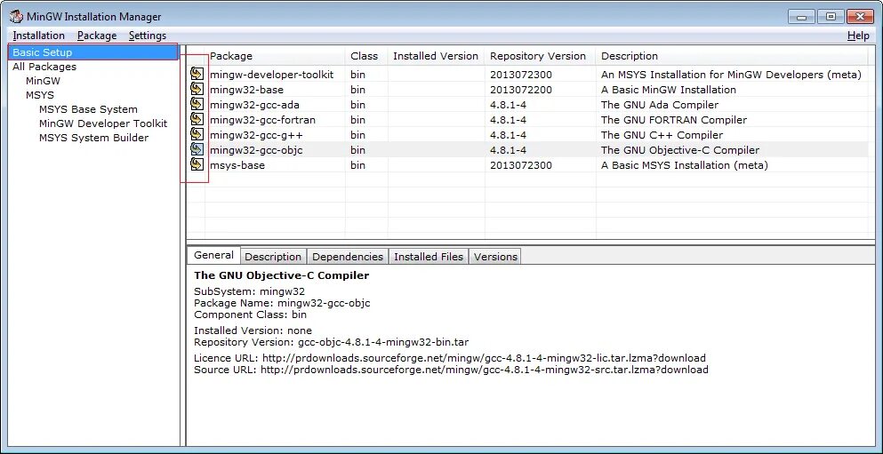Click the Licence URL line in details
883x454 pixels.
point(449,358)
